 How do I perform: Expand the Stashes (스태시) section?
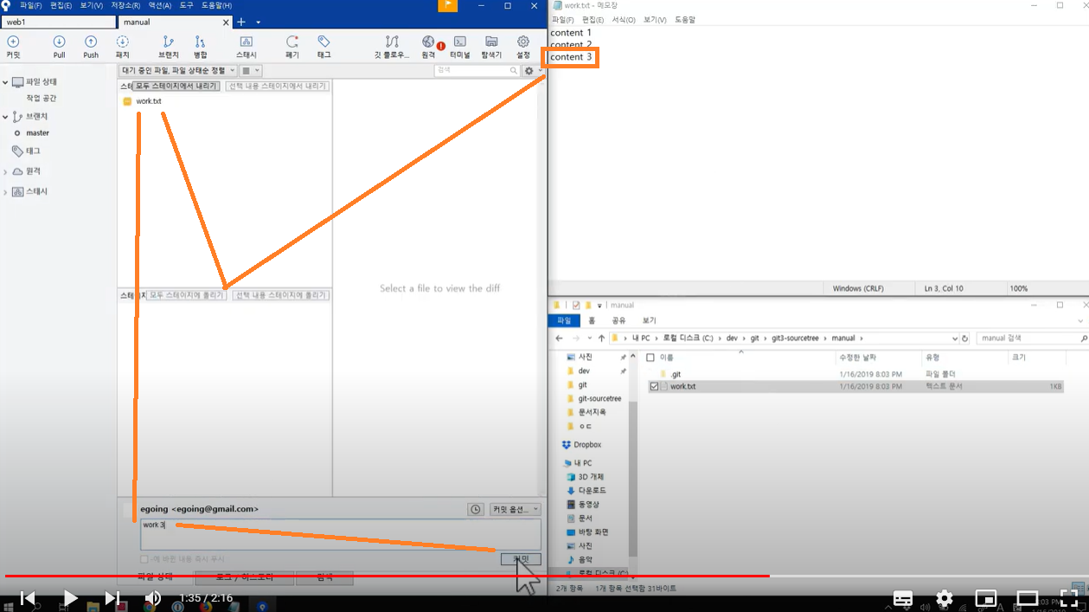click(x=5, y=191)
